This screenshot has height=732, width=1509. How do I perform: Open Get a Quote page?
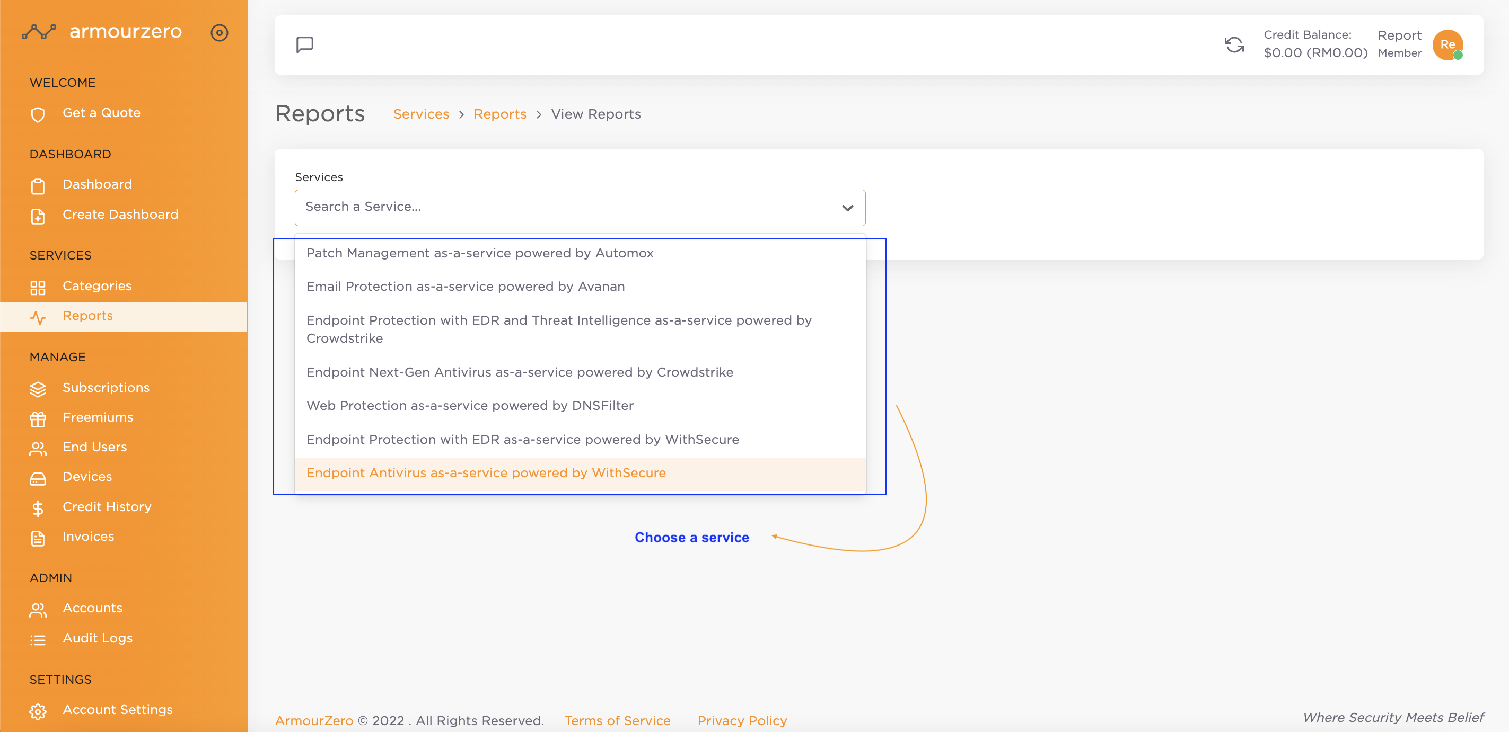(101, 113)
